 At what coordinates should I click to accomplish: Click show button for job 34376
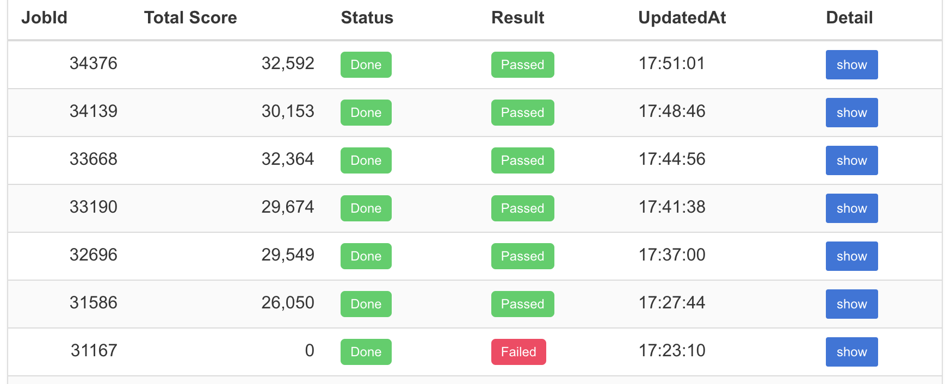pyautogui.click(x=851, y=65)
